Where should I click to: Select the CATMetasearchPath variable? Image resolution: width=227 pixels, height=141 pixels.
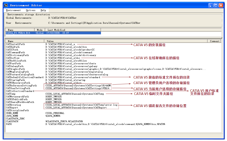17,96
